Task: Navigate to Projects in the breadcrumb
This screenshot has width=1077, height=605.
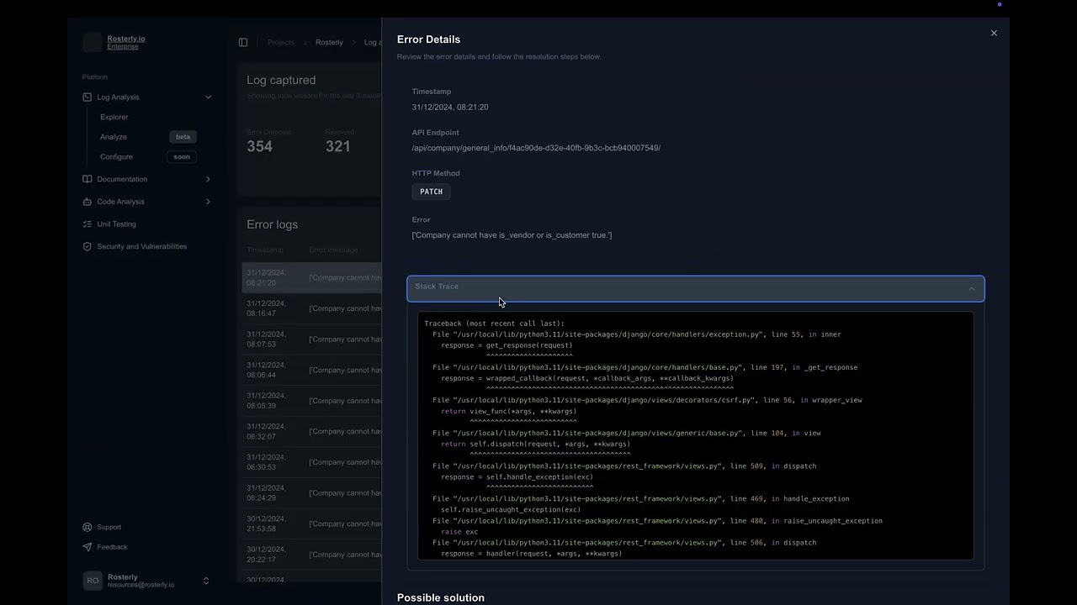Action: coord(280,42)
